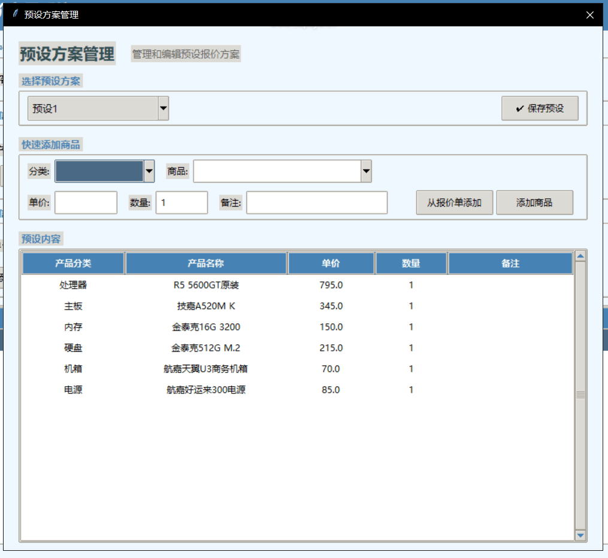Select the 技嘉A520M K motherboard row
Image resolution: width=608 pixels, height=558 pixels.
(x=206, y=306)
